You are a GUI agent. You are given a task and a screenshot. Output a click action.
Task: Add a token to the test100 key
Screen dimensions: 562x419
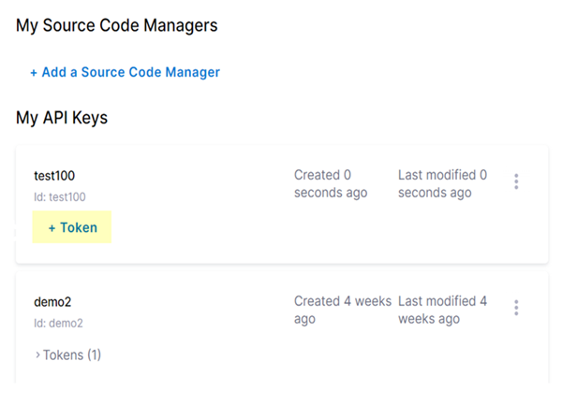tap(72, 228)
